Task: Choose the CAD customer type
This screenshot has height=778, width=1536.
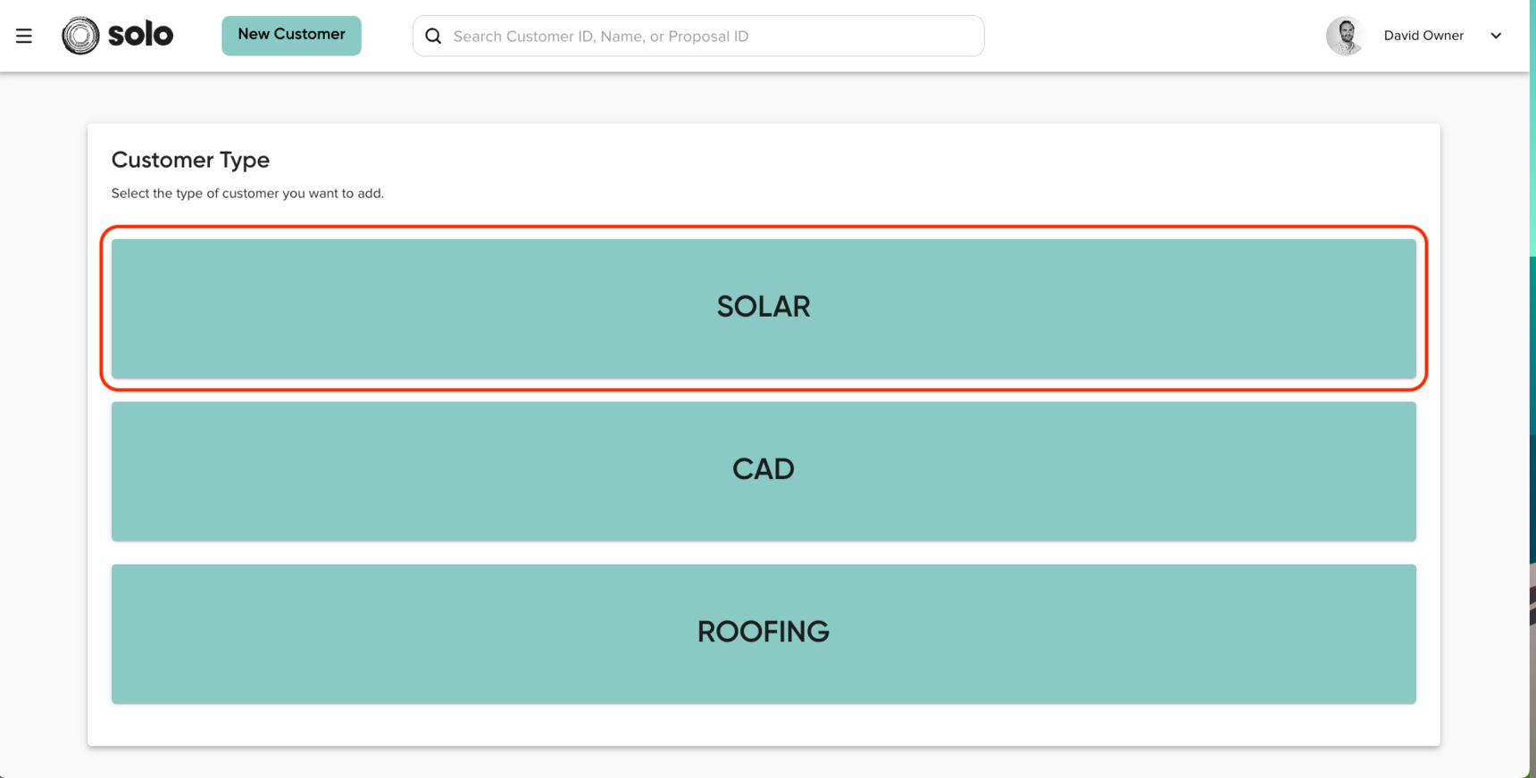Action: pyautogui.click(x=764, y=470)
